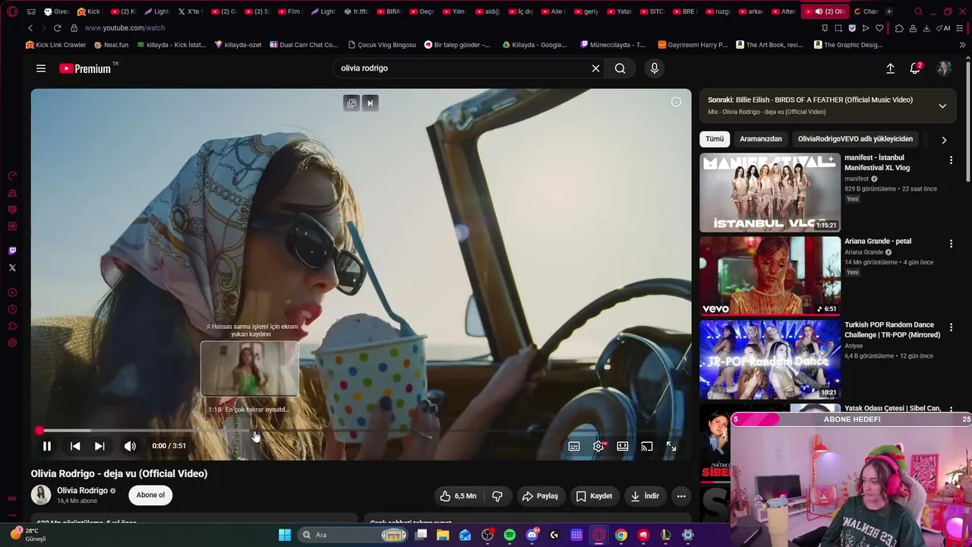Show more filter chips with the arrow
Image resolution: width=972 pixels, height=547 pixels.
click(x=944, y=140)
